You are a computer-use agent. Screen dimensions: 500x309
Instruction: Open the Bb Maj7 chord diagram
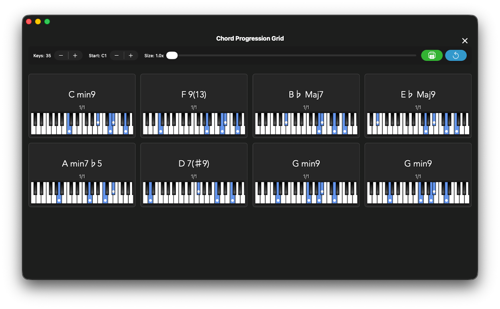[306, 105]
